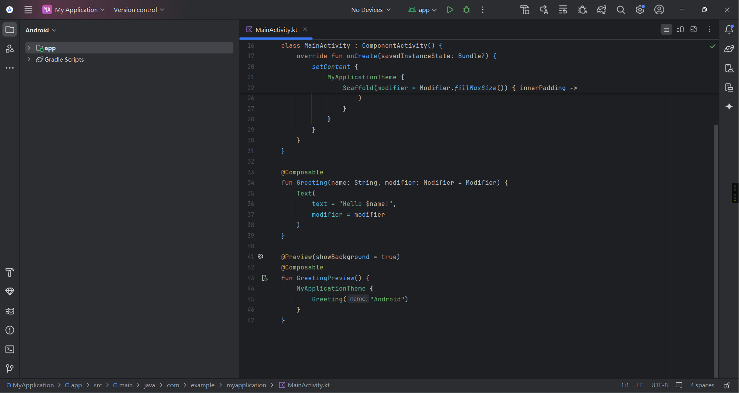Open the Android project view dropdown
This screenshot has height=393, width=739.
click(41, 30)
